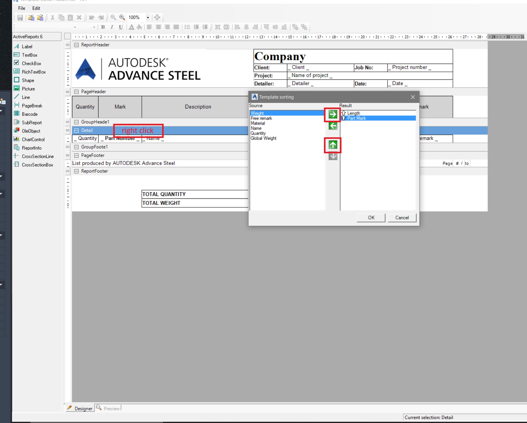Collapse the PageHeader section

tap(76, 92)
